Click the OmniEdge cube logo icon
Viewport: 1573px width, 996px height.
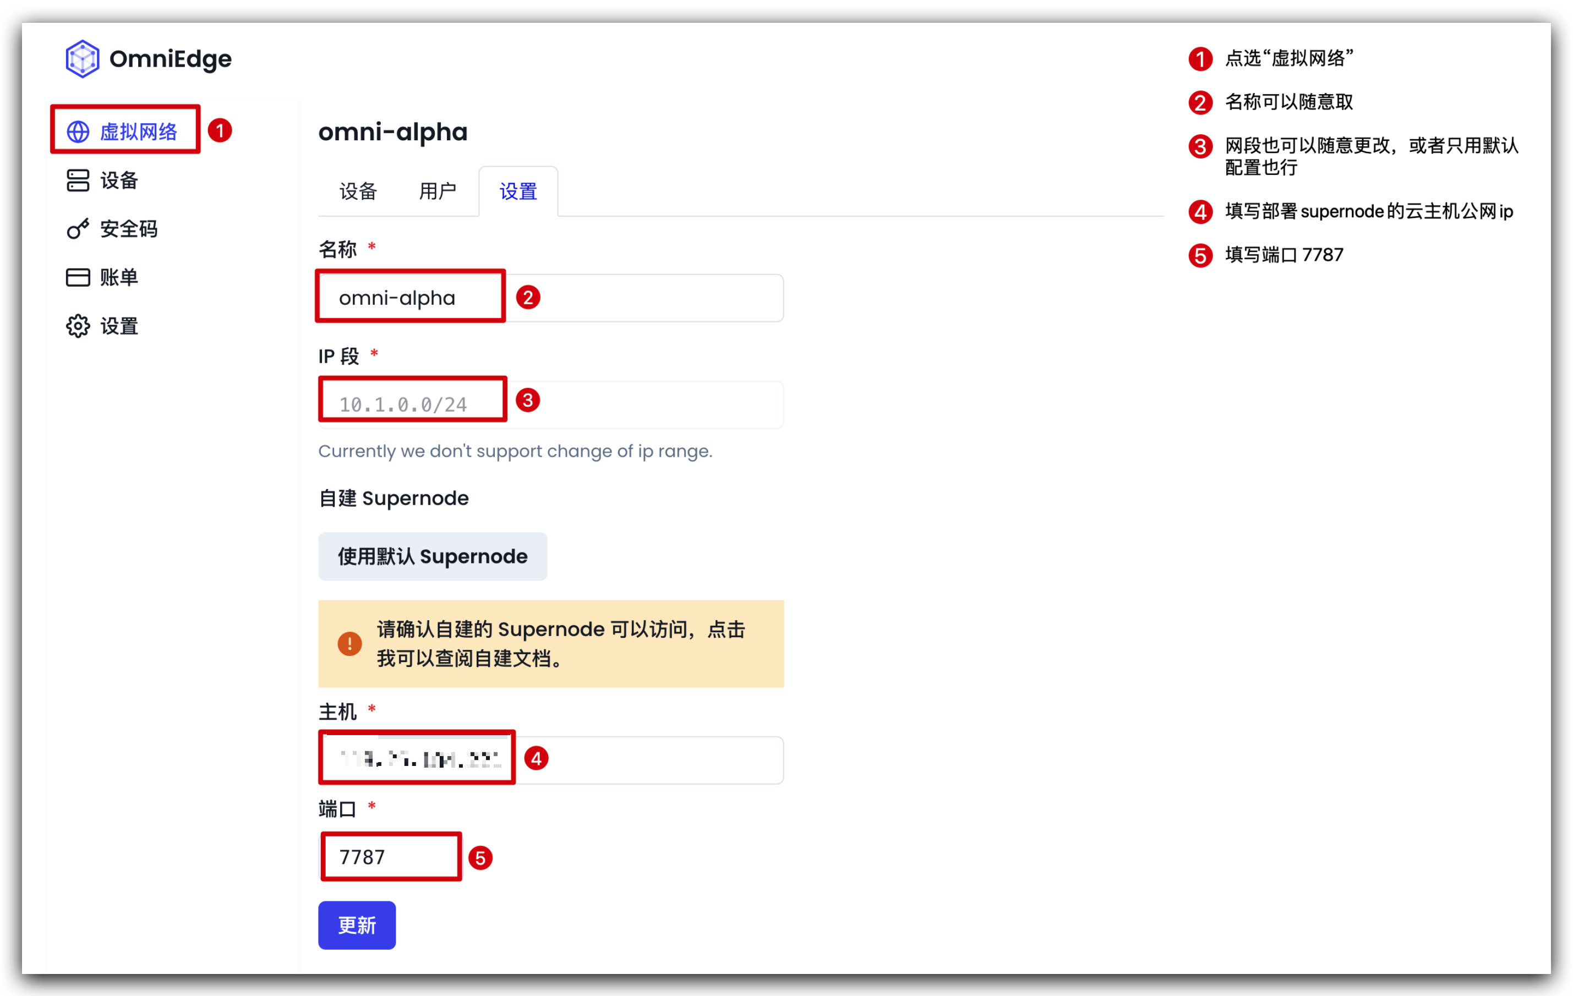[83, 59]
